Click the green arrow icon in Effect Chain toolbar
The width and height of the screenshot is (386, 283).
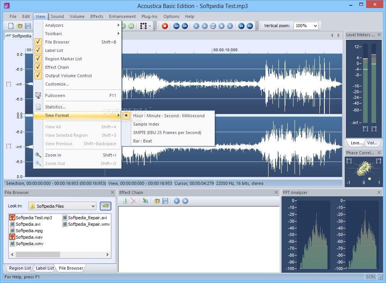tap(145, 201)
